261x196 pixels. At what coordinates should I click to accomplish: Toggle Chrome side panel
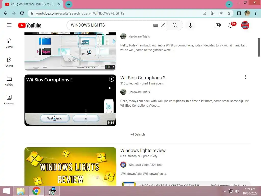(239, 13)
